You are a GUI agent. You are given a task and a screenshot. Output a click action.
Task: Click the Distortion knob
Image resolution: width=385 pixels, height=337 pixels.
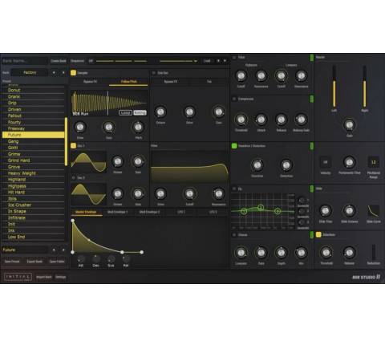click(286, 165)
